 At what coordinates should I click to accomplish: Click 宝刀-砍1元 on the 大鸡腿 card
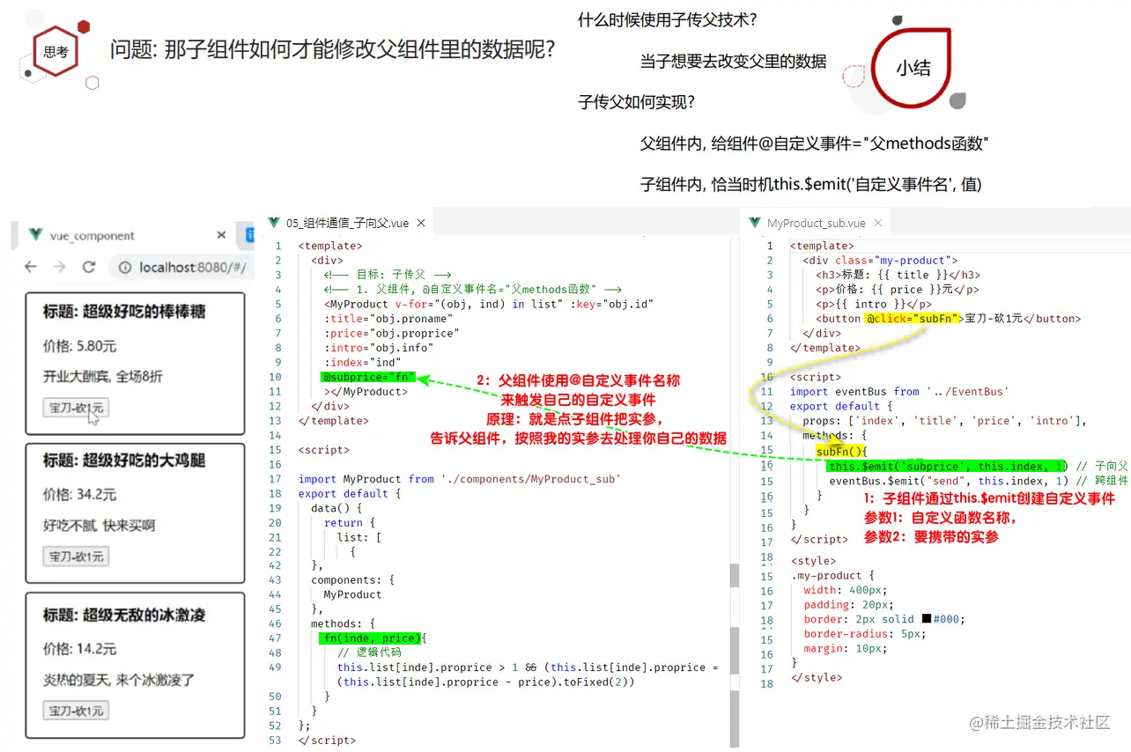[76, 557]
